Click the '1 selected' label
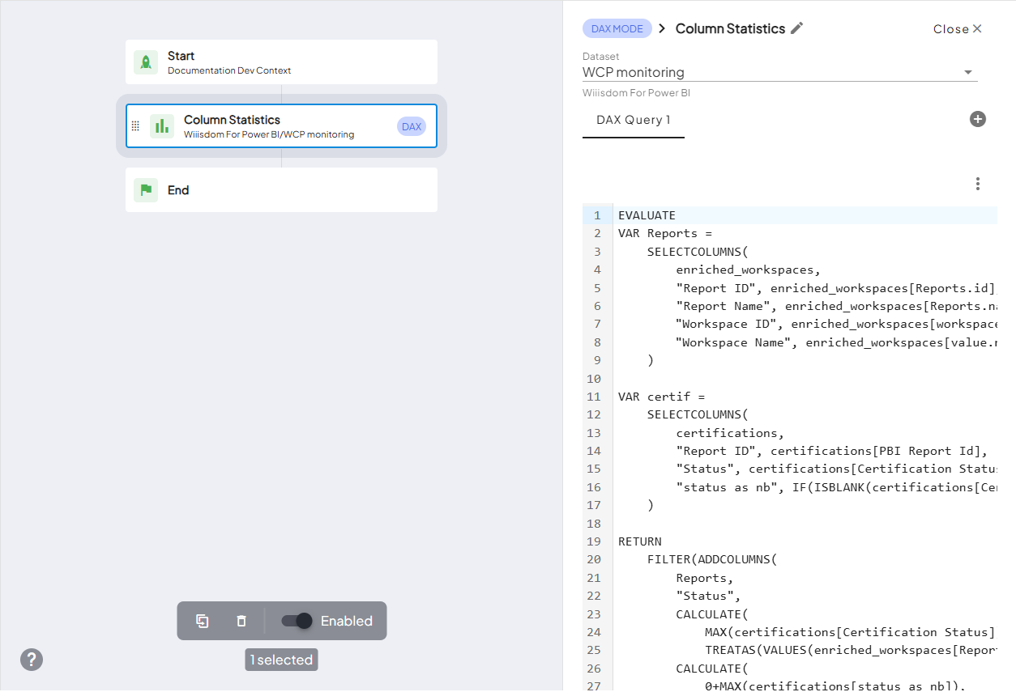 coord(281,660)
